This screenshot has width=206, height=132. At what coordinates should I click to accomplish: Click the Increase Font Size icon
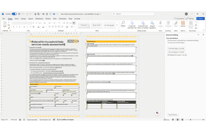(34, 23)
